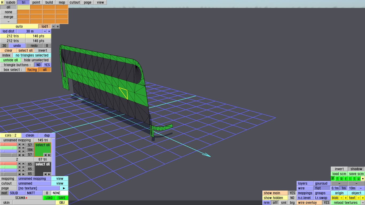Click the undo button
The width and height of the screenshot is (365, 205).
[x=17, y=46]
